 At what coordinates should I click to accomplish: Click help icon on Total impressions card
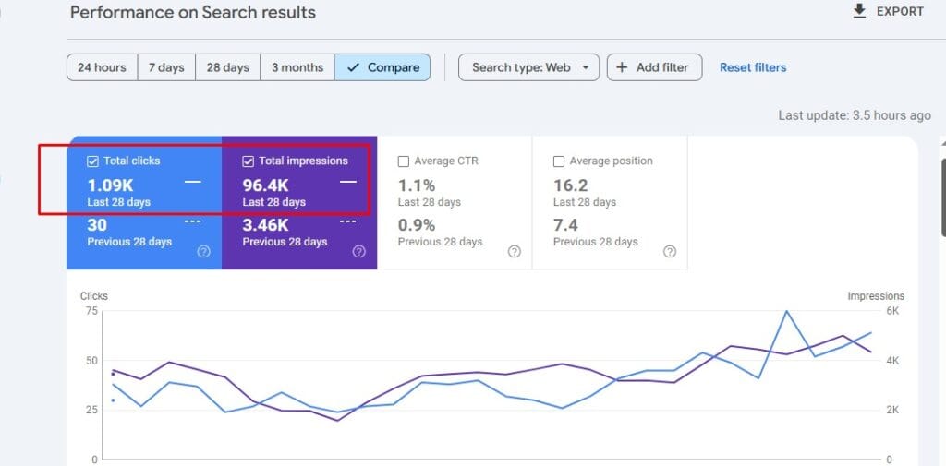coord(359,252)
